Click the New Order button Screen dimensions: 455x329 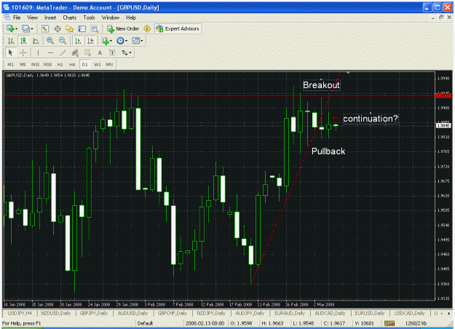(x=123, y=28)
